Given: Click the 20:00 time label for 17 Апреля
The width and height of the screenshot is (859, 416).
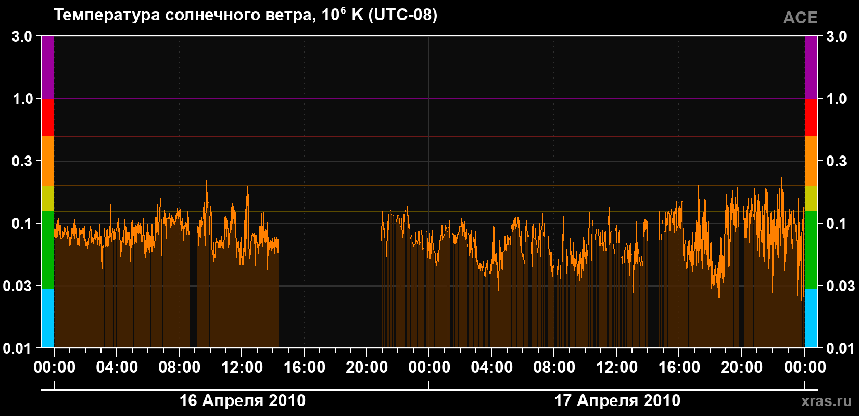Looking at the screenshot, I should click(x=742, y=368).
